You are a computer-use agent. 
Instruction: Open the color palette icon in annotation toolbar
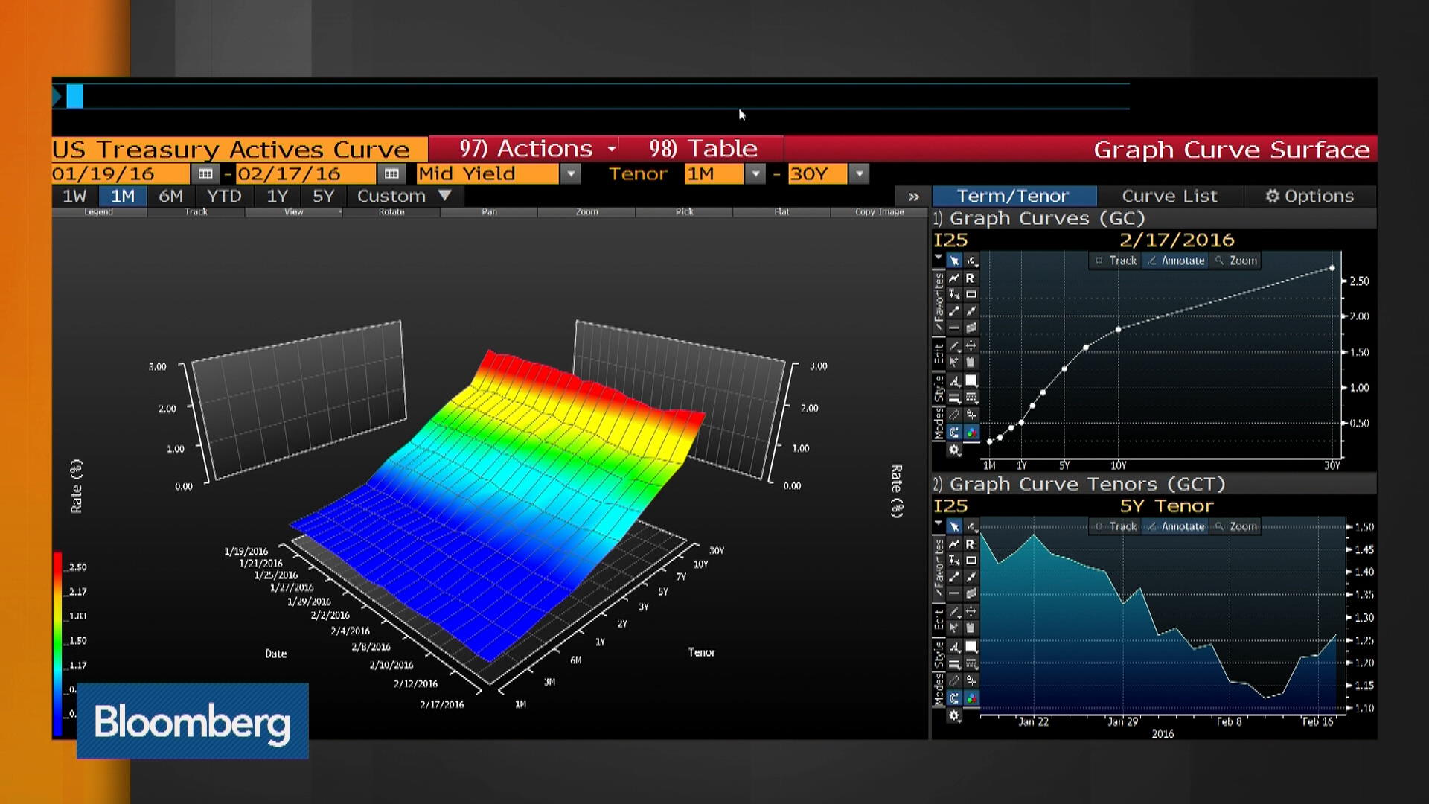pyautogui.click(x=971, y=432)
